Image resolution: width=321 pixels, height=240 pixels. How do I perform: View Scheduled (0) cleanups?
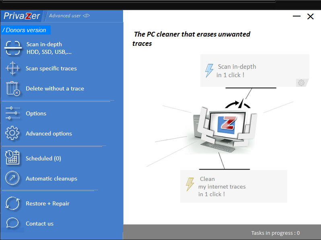pos(43,158)
